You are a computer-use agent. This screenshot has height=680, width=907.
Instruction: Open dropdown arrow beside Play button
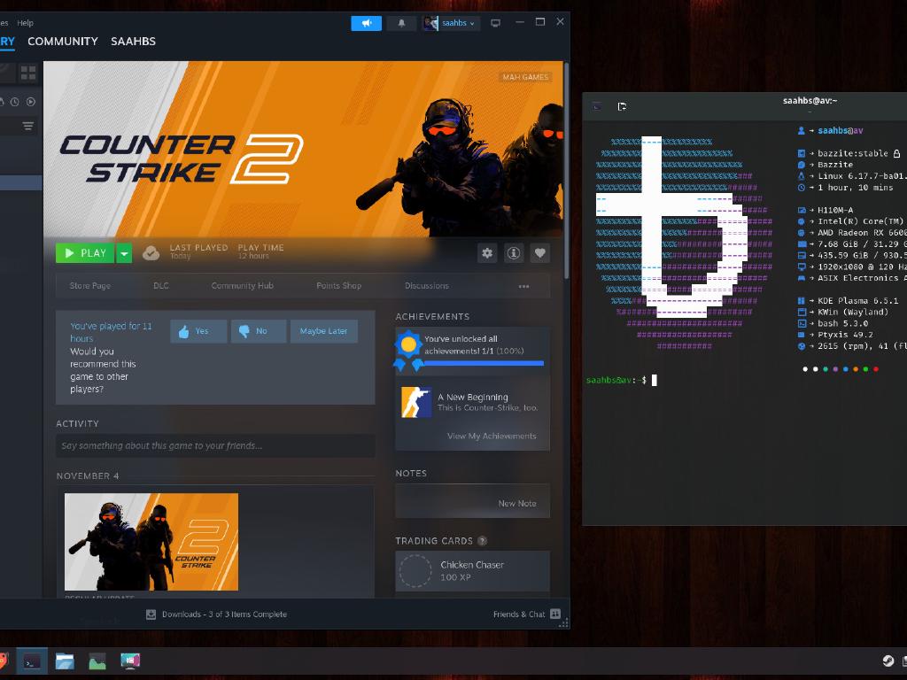pos(124,253)
